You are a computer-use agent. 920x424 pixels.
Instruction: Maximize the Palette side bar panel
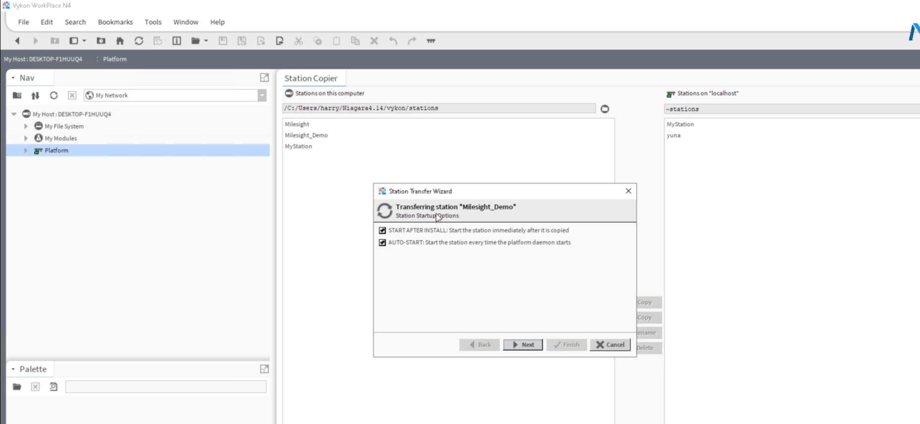coord(264,369)
